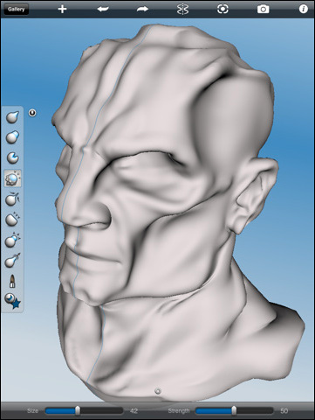Select the carve-in notch tool

click(x=12, y=157)
